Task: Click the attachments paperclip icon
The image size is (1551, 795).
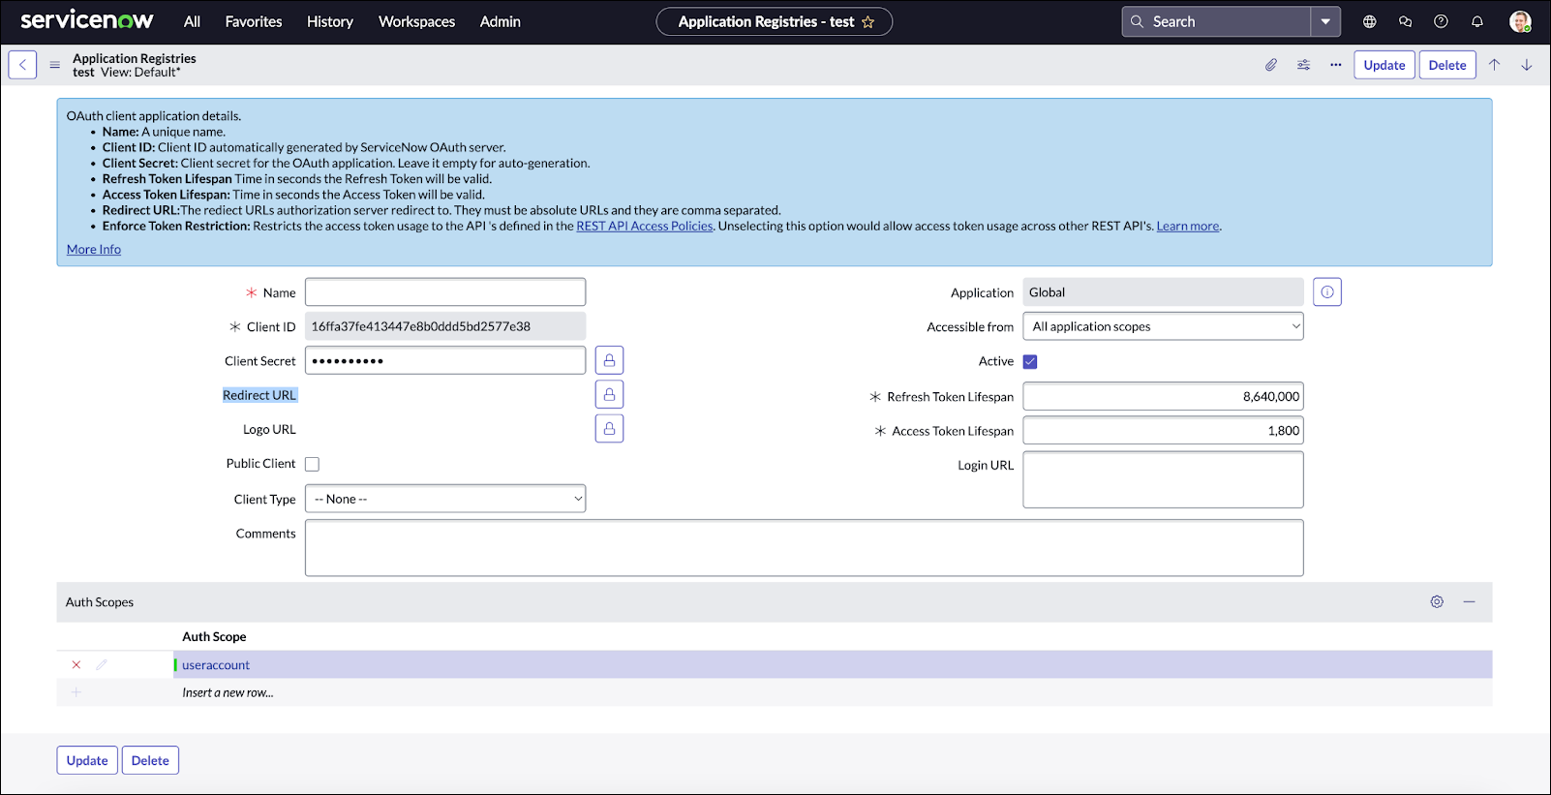Action: point(1271,65)
